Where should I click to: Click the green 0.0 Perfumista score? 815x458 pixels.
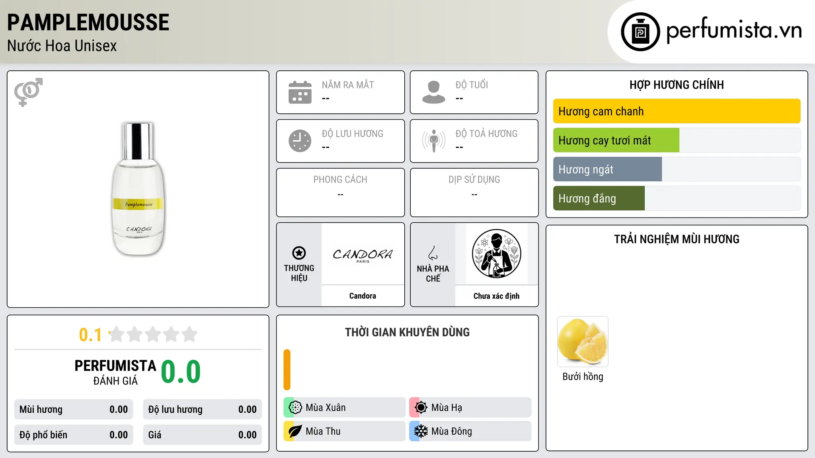(x=181, y=372)
